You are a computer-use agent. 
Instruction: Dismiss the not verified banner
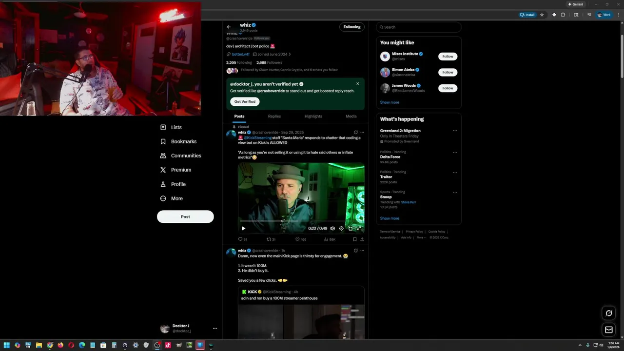(x=357, y=84)
